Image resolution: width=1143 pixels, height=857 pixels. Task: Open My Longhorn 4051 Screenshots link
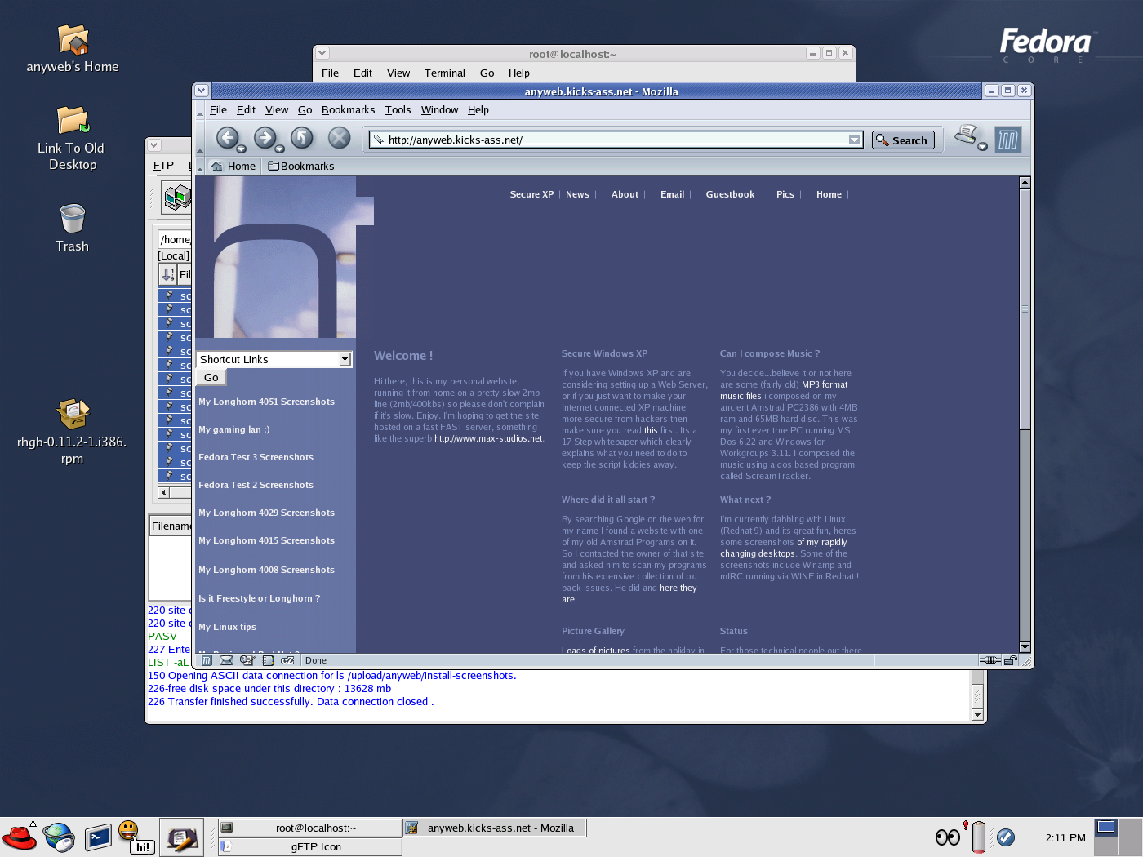[x=266, y=402]
